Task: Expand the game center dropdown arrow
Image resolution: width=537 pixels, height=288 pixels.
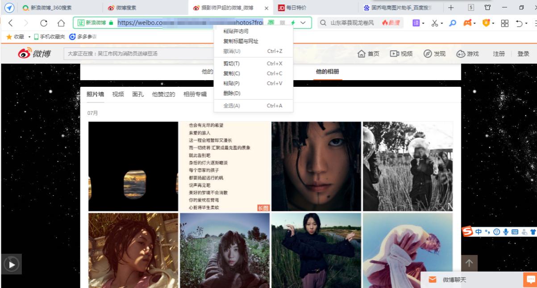Action: tap(475, 23)
